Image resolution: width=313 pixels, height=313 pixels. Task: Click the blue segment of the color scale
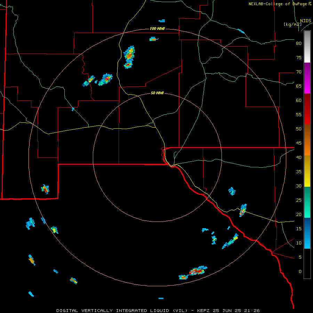307,233
